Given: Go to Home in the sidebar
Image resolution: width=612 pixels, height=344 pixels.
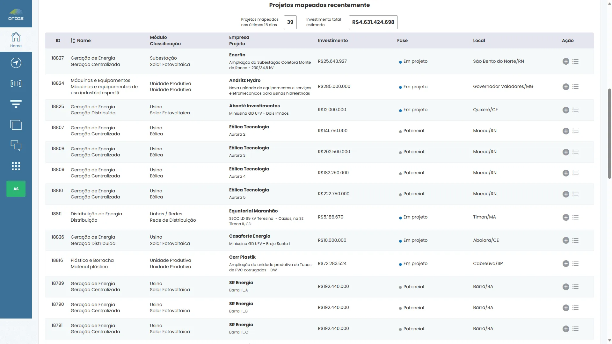Looking at the screenshot, I should pyautogui.click(x=16, y=40).
